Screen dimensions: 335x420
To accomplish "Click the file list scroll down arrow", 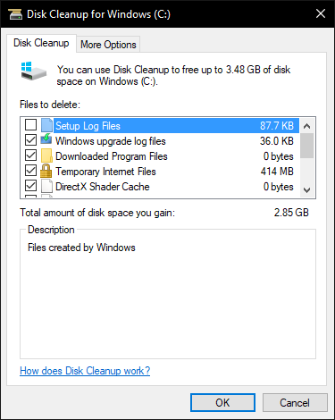I will (x=306, y=189).
